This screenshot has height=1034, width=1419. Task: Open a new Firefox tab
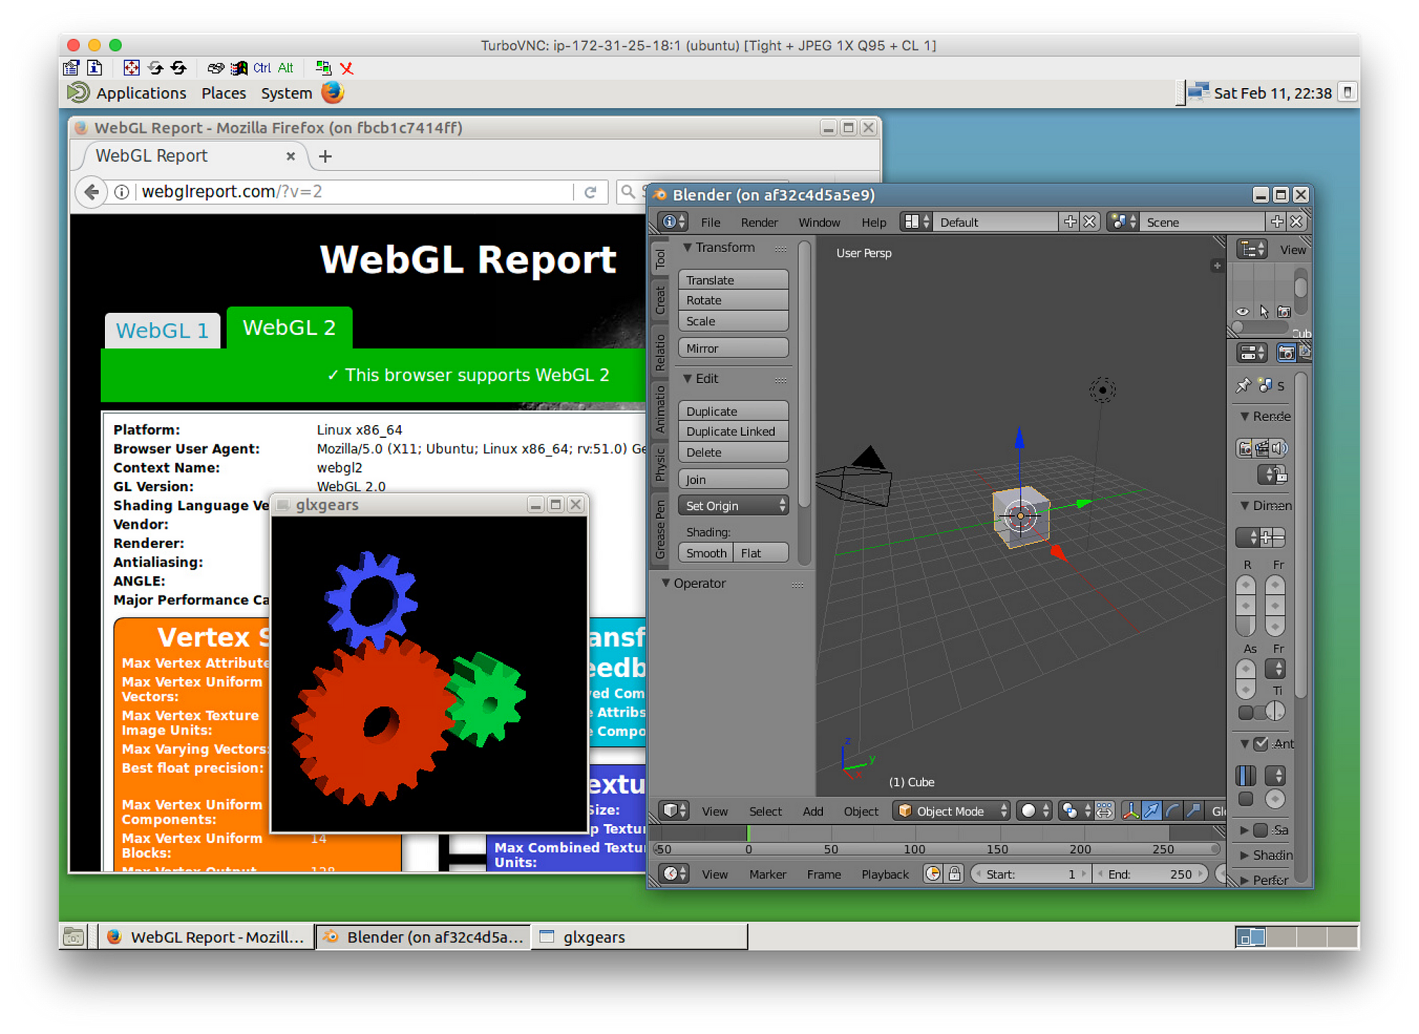click(325, 156)
